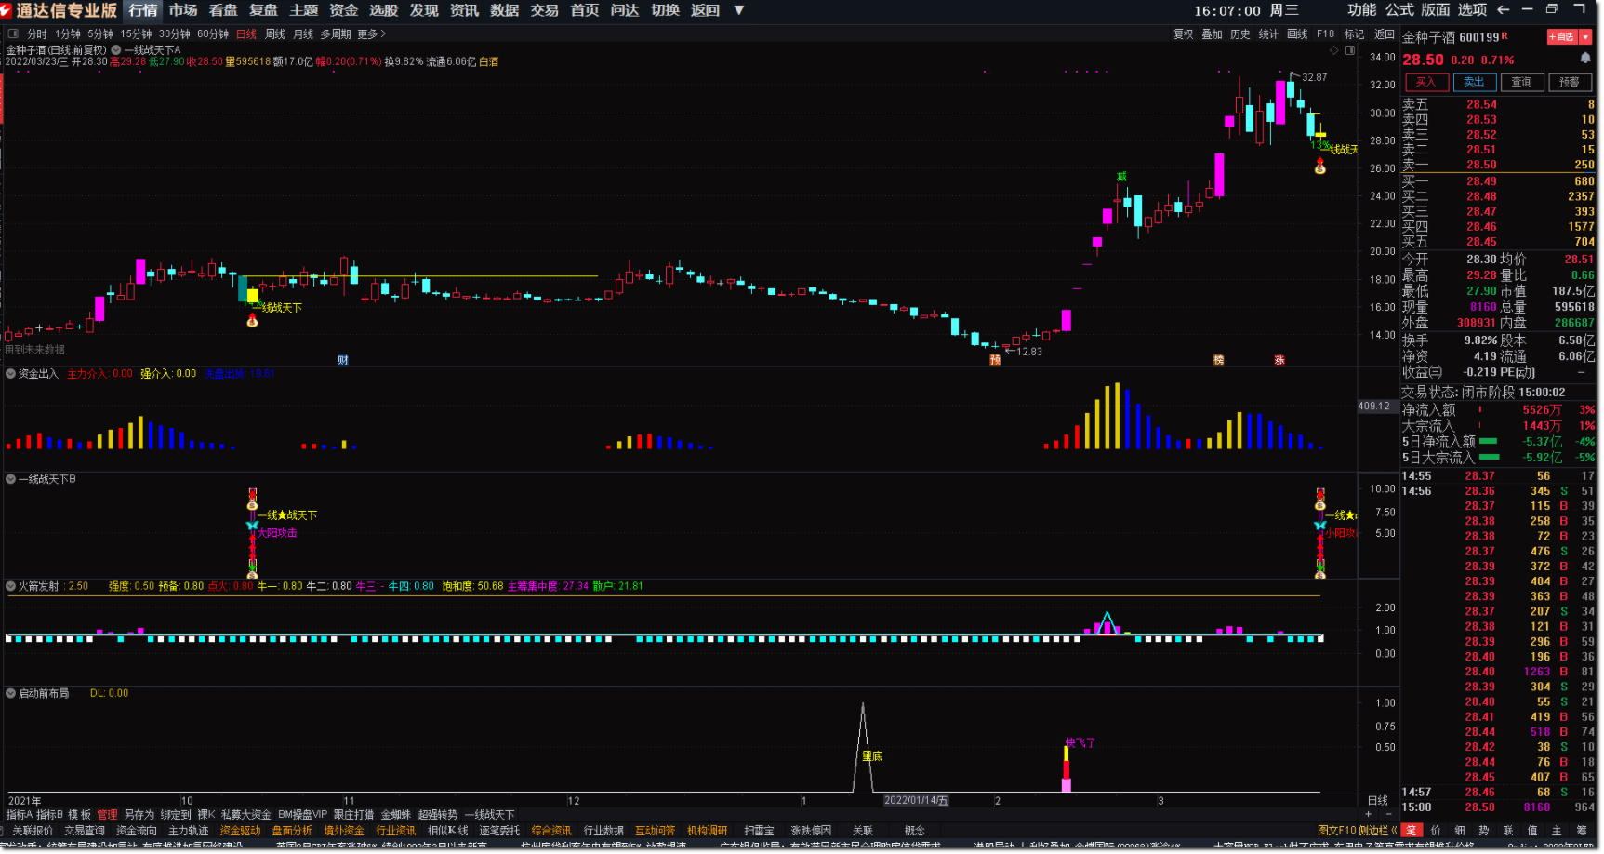Select the 30分钟 period
This screenshot has width=1604, height=854.
tap(175, 34)
